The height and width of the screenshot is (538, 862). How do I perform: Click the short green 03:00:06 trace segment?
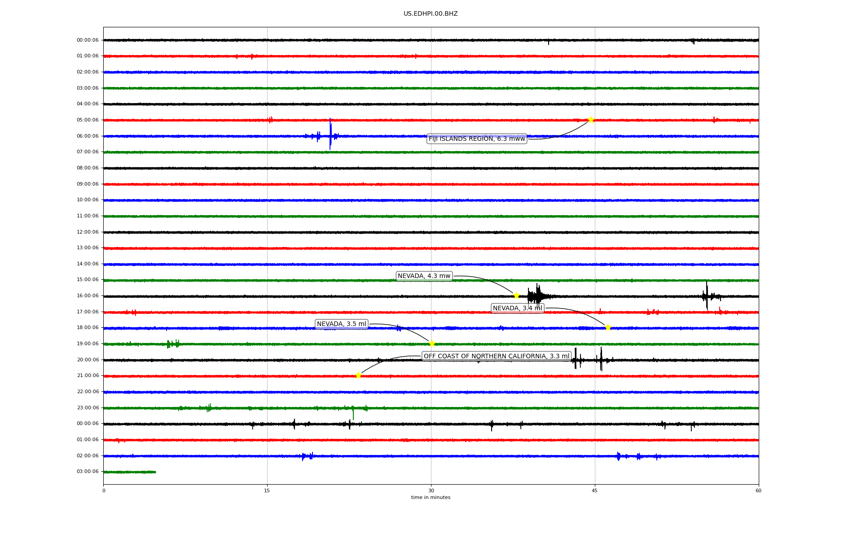(130, 472)
